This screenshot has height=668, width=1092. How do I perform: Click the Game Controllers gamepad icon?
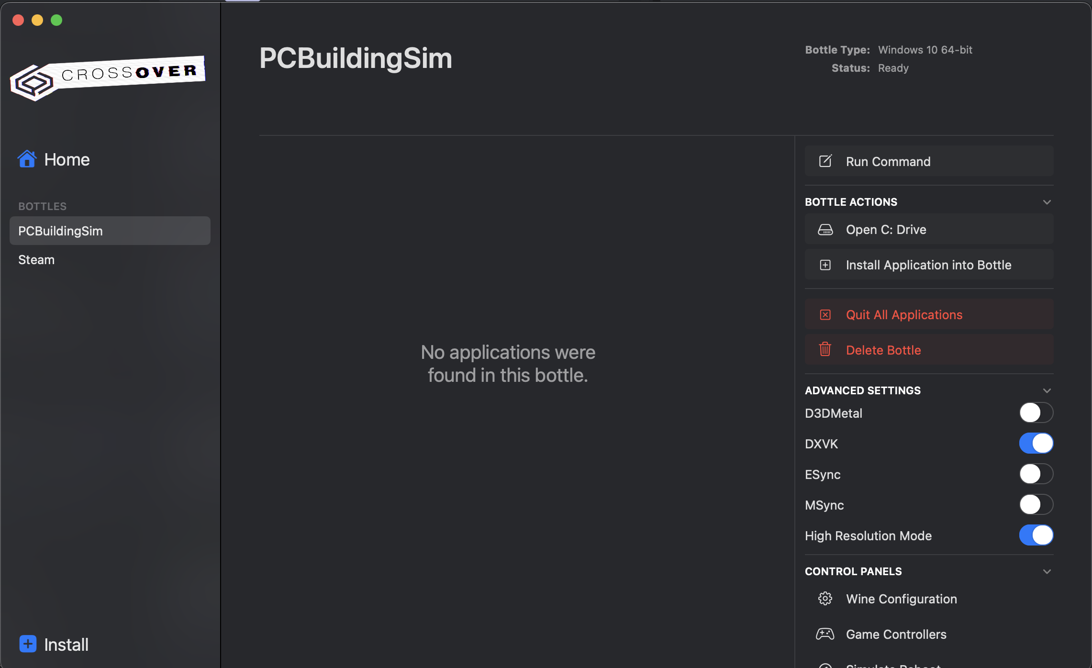(x=825, y=634)
